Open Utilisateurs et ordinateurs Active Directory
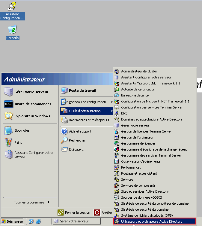The height and width of the screenshot is (226, 202). pos(155,221)
